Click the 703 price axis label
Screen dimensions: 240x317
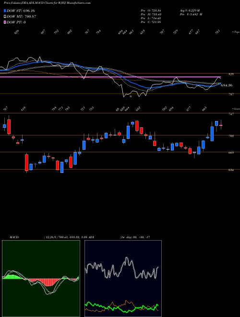click(x=231, y=136)
